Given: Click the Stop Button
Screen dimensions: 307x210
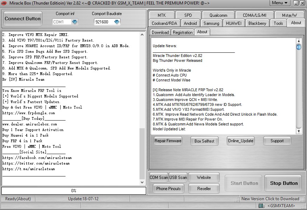Looking at the screenshot, I should [284, 183].
